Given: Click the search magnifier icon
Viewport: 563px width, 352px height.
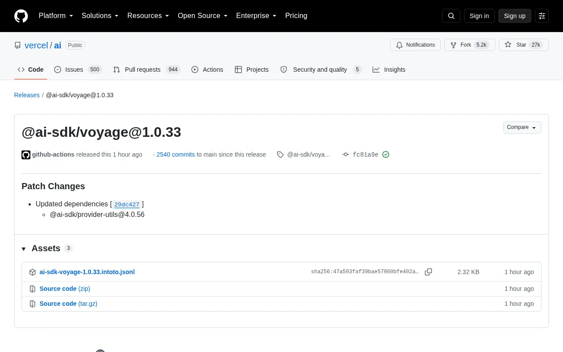Looking at the screenshot, I should point(451,16).
